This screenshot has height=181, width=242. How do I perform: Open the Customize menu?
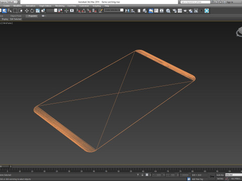84,6
